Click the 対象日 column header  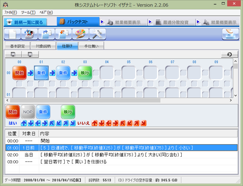point(29,134)
